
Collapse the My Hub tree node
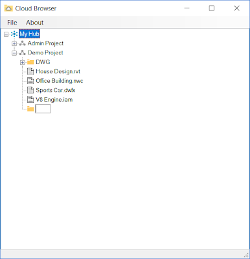6,34
